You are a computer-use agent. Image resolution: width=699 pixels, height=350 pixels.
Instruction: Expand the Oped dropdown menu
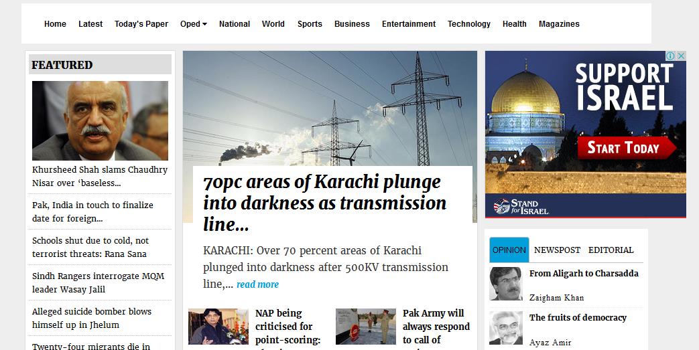[x=194, y=24]
